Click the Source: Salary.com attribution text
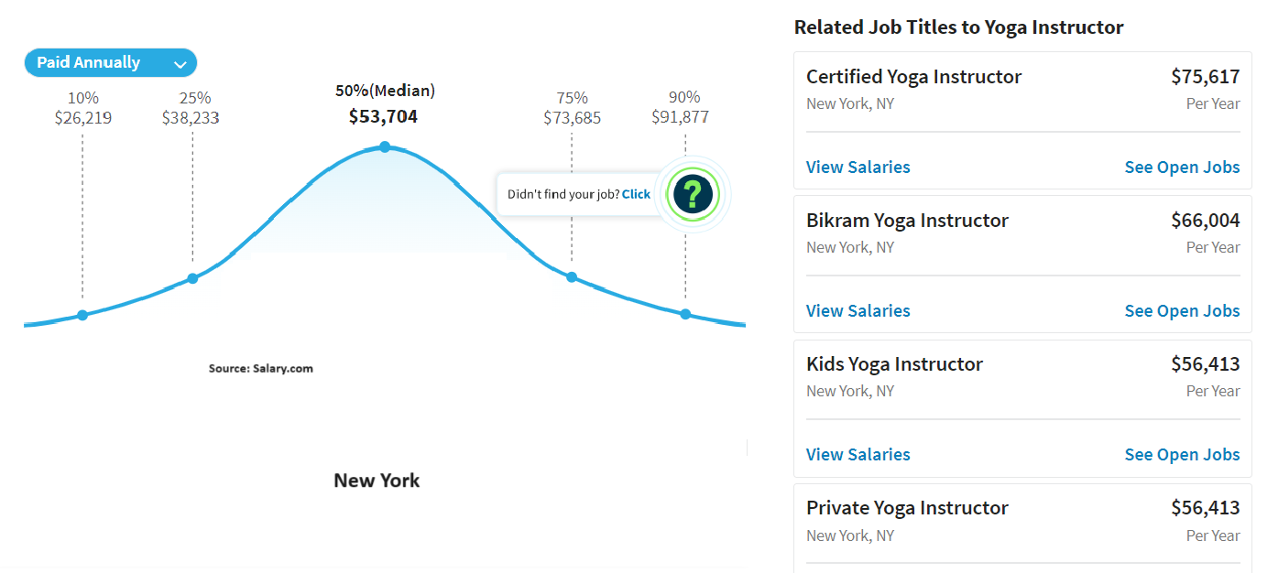 coord(259,368)
